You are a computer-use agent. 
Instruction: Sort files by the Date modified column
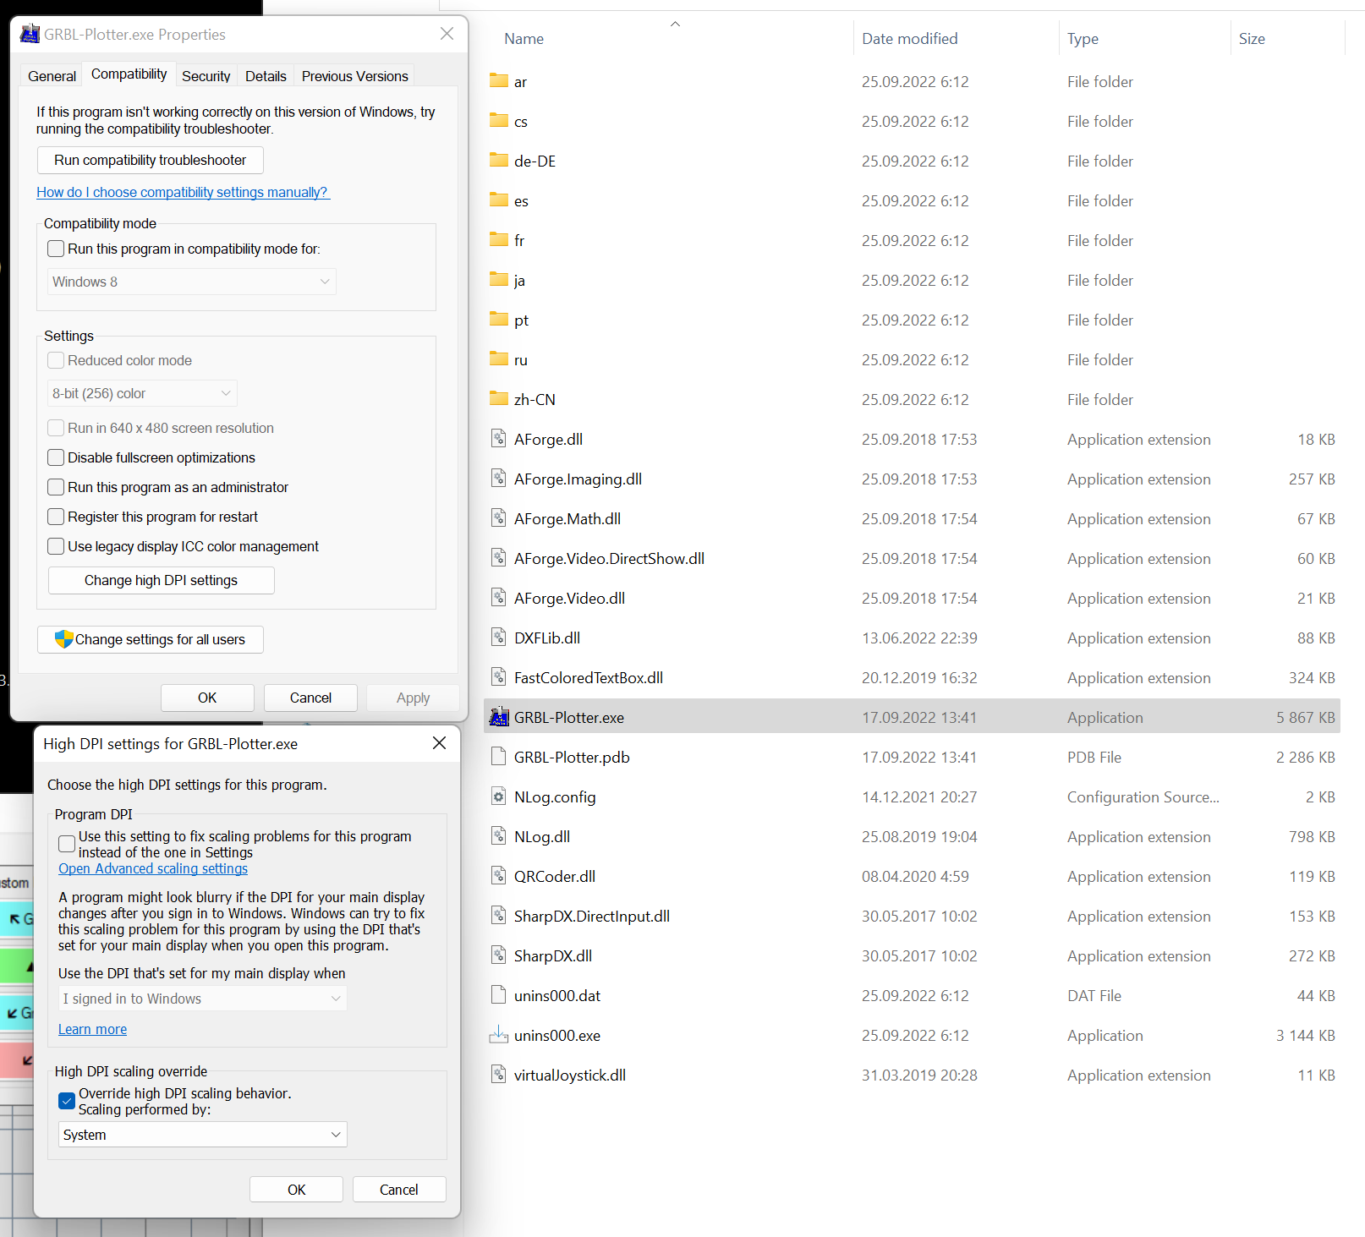909,39
